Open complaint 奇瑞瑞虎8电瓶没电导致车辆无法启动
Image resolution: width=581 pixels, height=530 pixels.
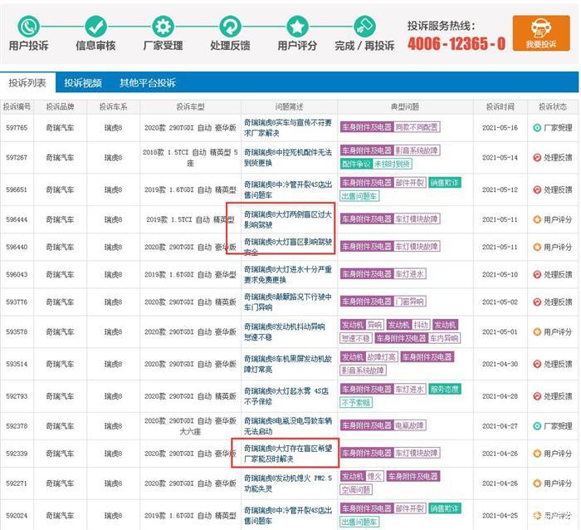(288, 426)
